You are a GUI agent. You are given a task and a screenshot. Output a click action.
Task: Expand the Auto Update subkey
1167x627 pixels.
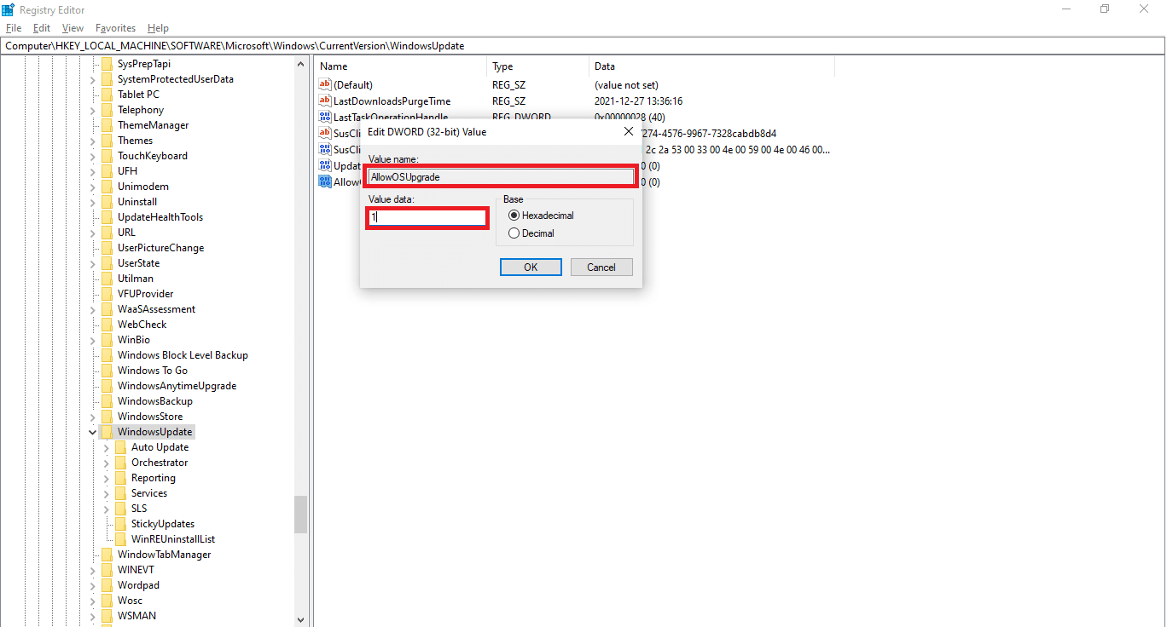point(107,447)
